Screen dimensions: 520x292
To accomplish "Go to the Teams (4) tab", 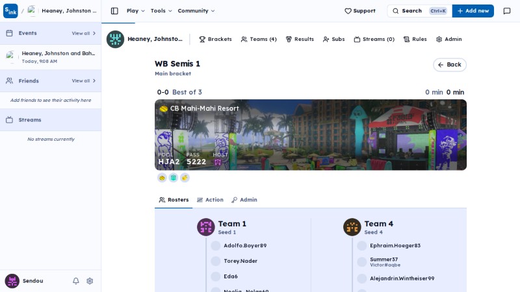I will tap(259, 39).
